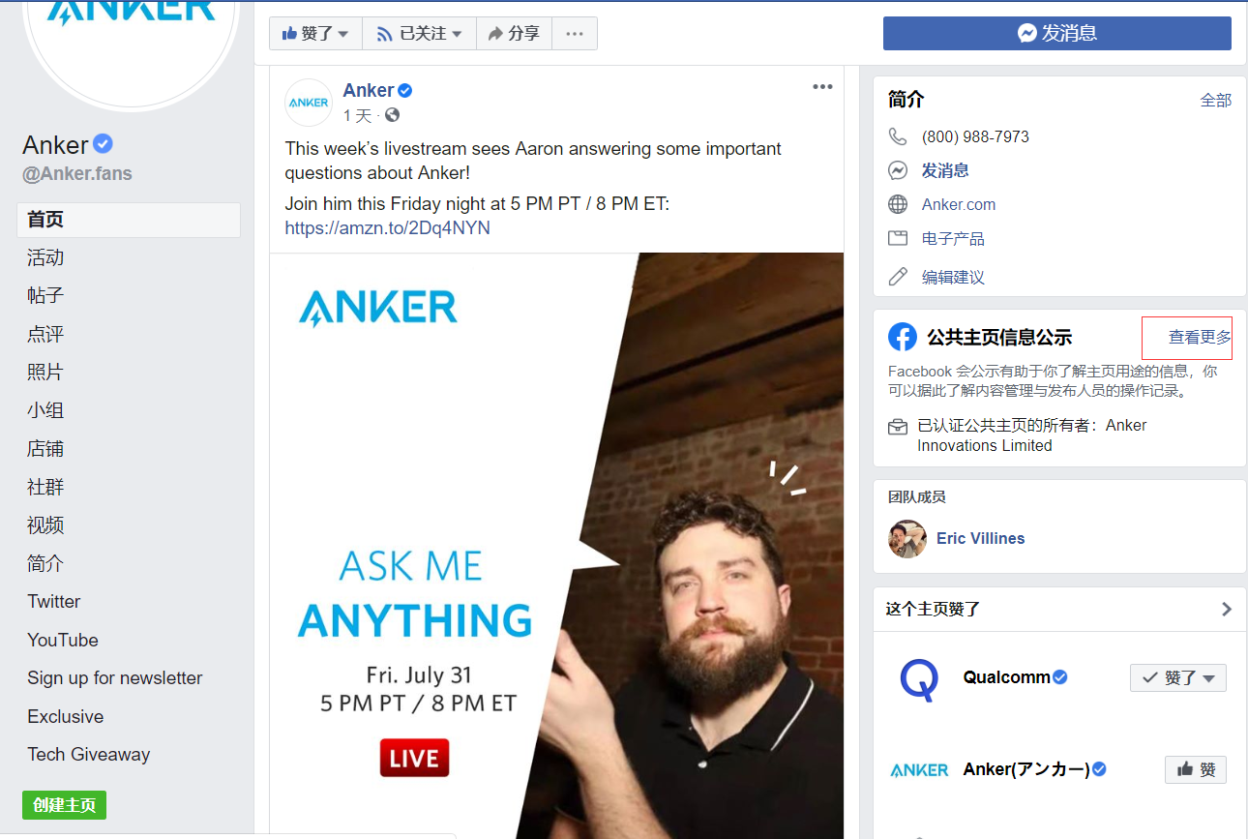Open 小组 groups in sidebar
The height and width of the screenshot is (839, 1248).
click(45, 410)
